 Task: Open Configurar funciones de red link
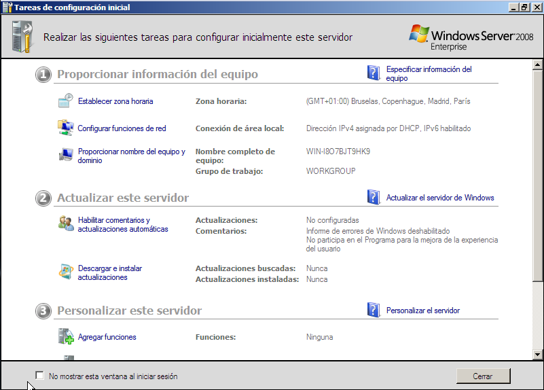[122, 128]
